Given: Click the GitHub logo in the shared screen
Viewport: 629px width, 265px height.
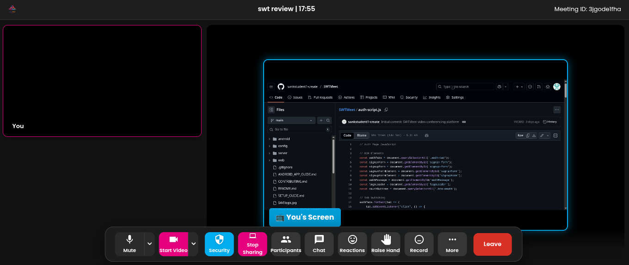Looking at the screenshot, I should pyautogui.click(x=281, y=86).
